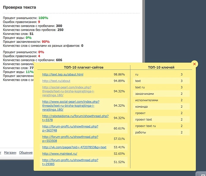Go to the Общение footer link
Screen dimensions: 206x176
tap(26, 153)
